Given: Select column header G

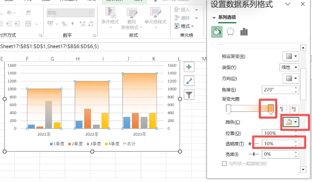Looking at the screenshot, I should tap(52, 59).
